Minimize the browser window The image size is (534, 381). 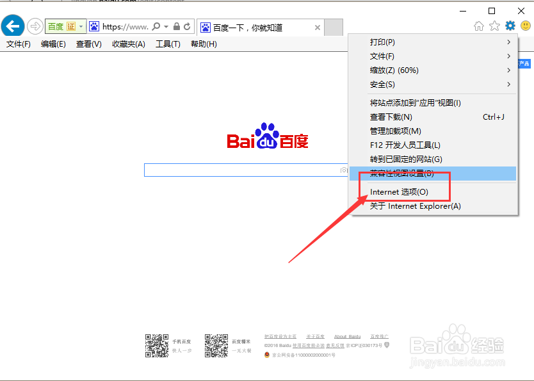click(x=463, y=12)
